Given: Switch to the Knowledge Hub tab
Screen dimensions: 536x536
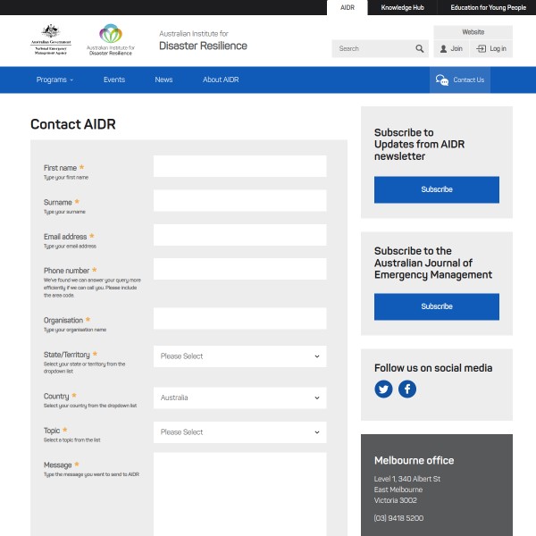Looking at the screenshot, I should click(402, 7).
